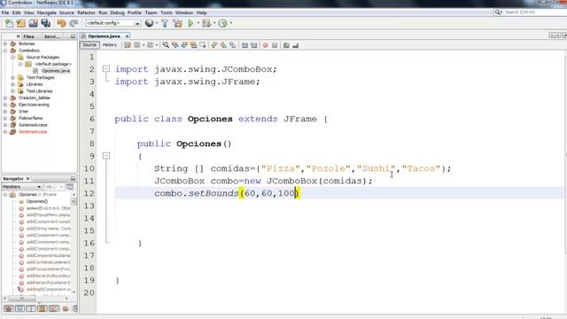Open the Profile Project dropdown arrow
The width and height of the screenshot is (567, 319).
point(230,24)
